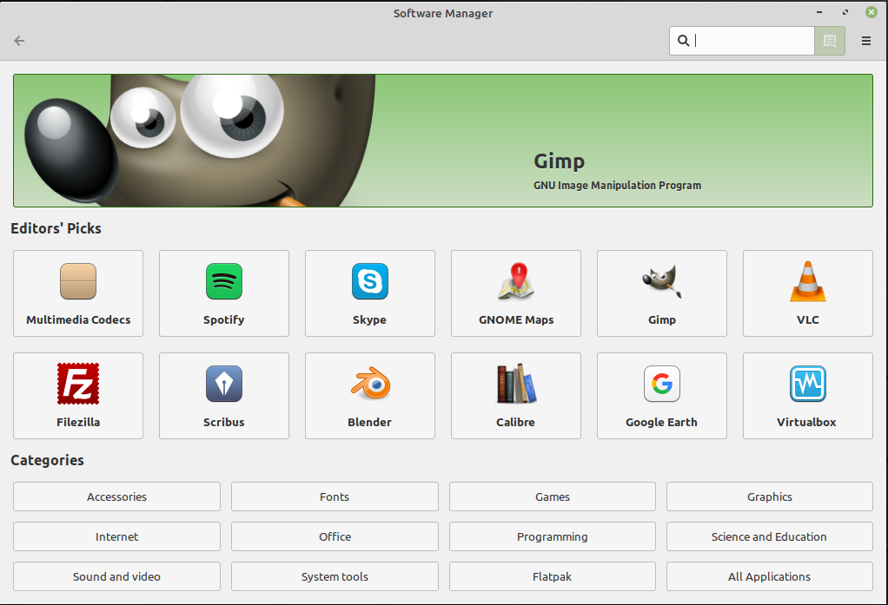The height and width of the screenshot is (605, 888).
Task: Click the Scribus pen icon
Action: tap(223, 384)
